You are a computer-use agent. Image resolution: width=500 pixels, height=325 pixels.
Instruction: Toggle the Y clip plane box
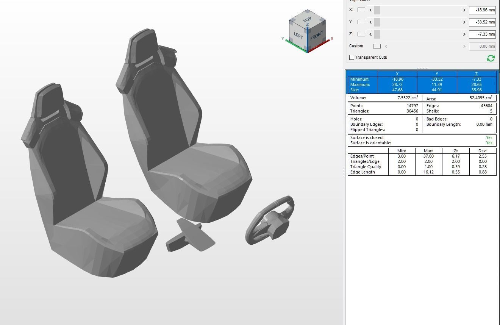pos(361,22)
